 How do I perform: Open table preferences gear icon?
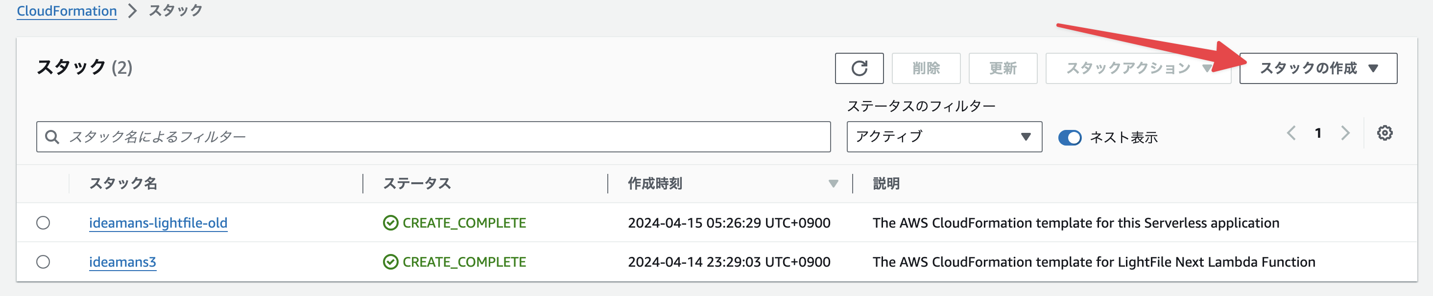point(1384,133)
